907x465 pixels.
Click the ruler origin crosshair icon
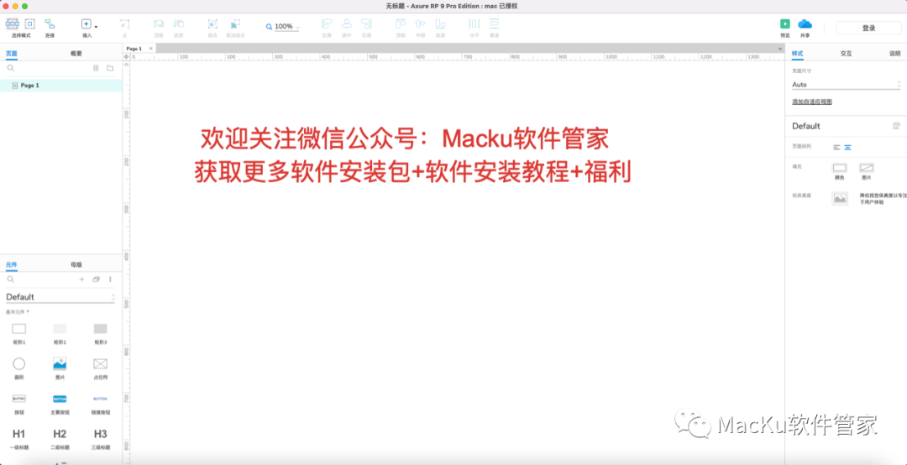127,57
